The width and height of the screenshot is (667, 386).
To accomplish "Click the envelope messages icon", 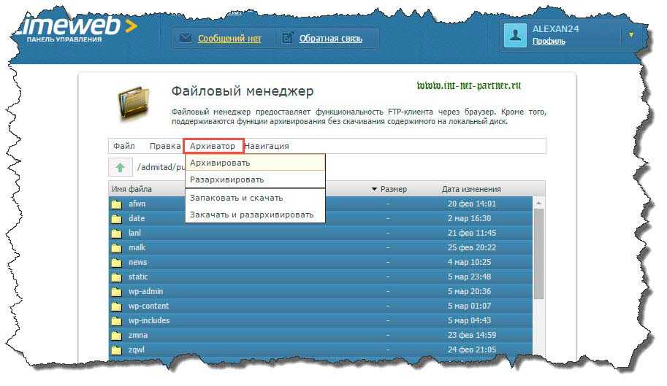I will pos(185,38).
